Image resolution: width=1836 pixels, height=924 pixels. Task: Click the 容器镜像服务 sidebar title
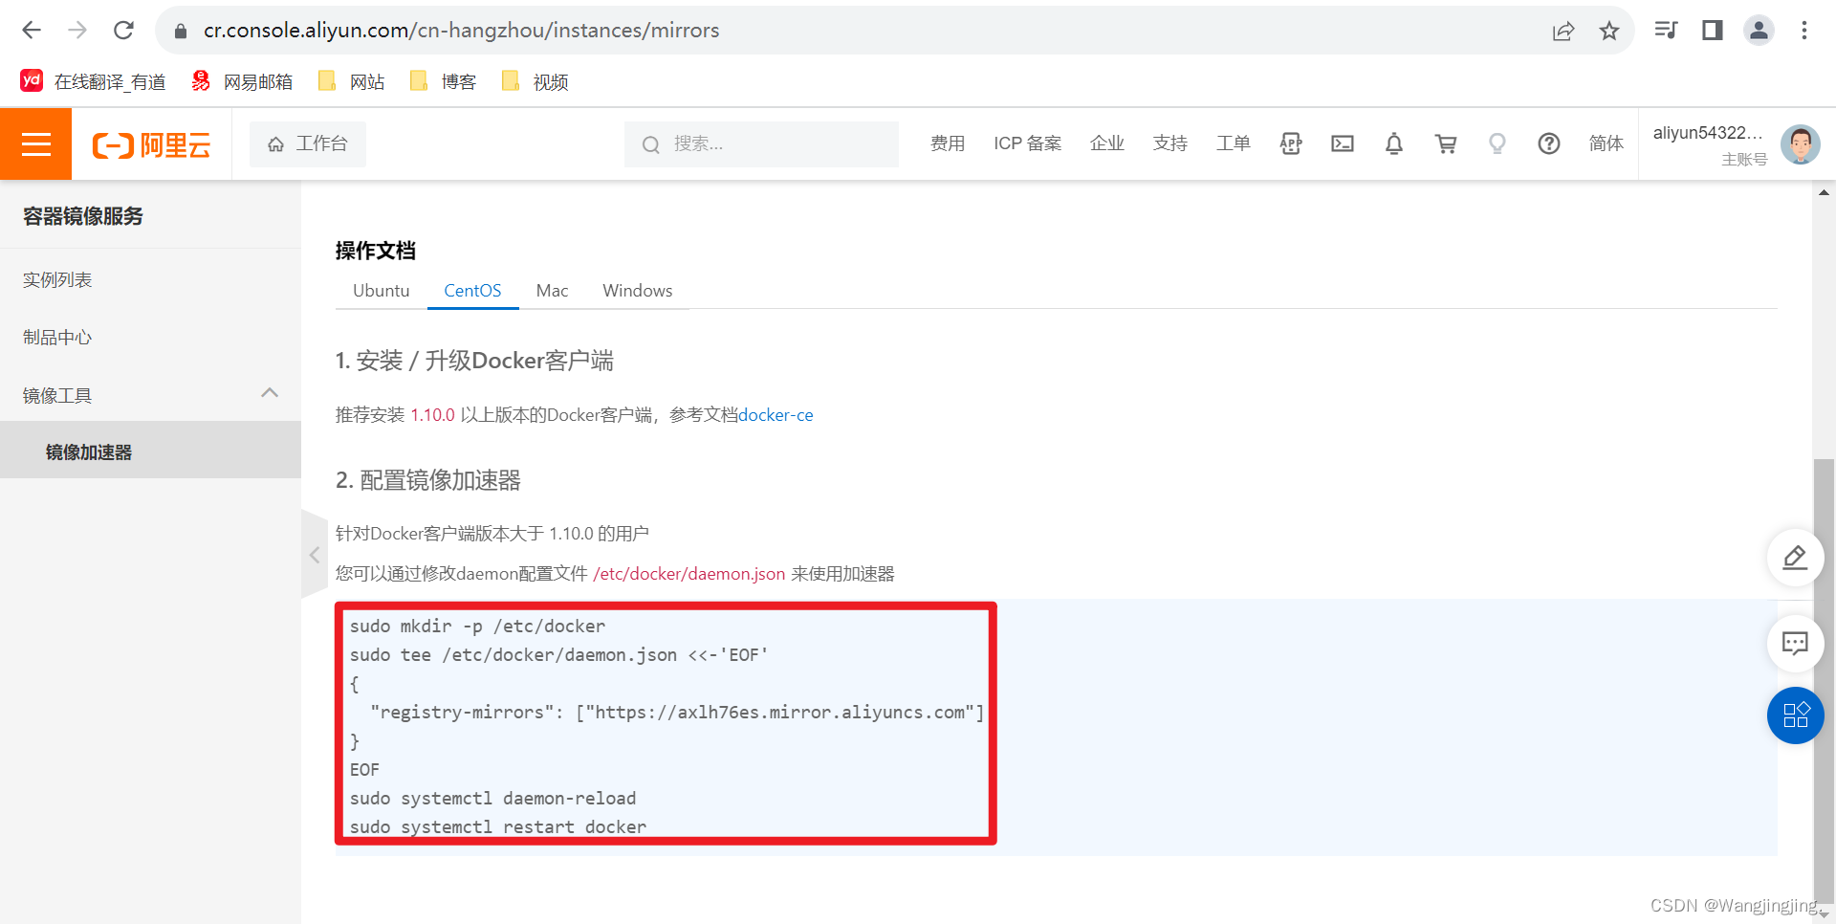tap(83, 216)
